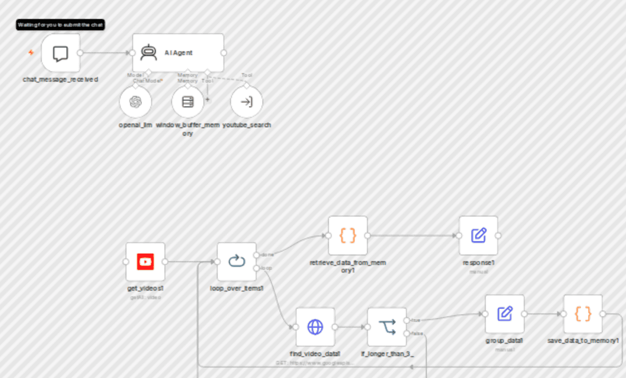
Task: Select the AI Agent robot icon
Action: pos(149,52)
